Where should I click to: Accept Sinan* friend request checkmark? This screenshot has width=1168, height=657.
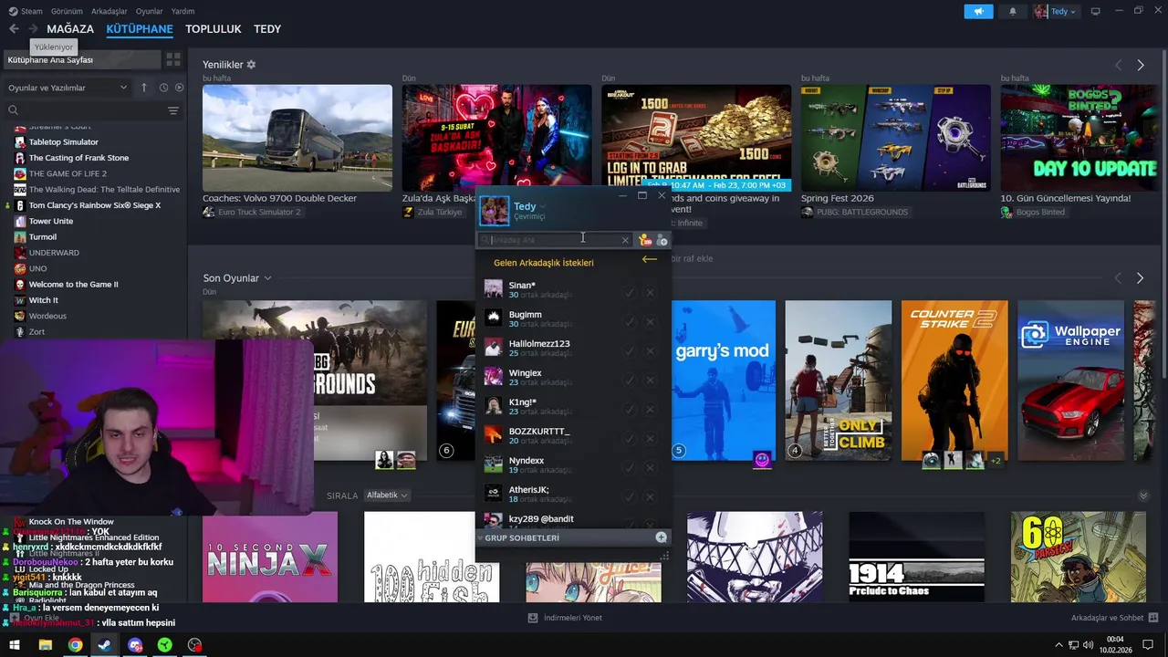click(629, 293)
